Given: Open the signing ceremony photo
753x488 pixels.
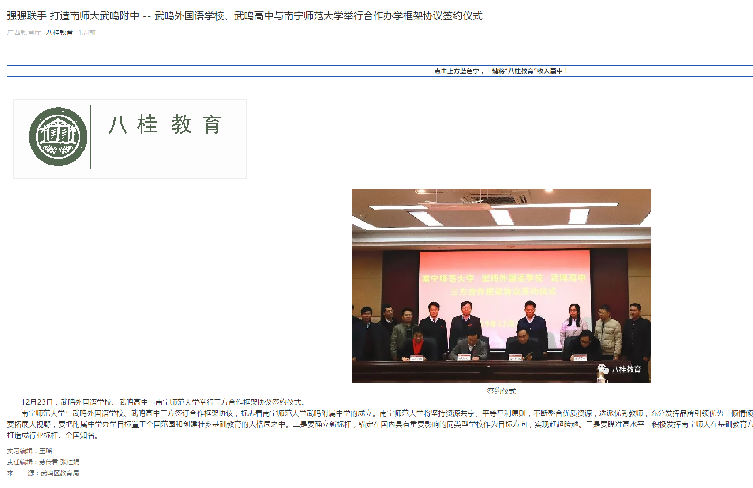Looking at the screenshot, I should tap(502, 286).
